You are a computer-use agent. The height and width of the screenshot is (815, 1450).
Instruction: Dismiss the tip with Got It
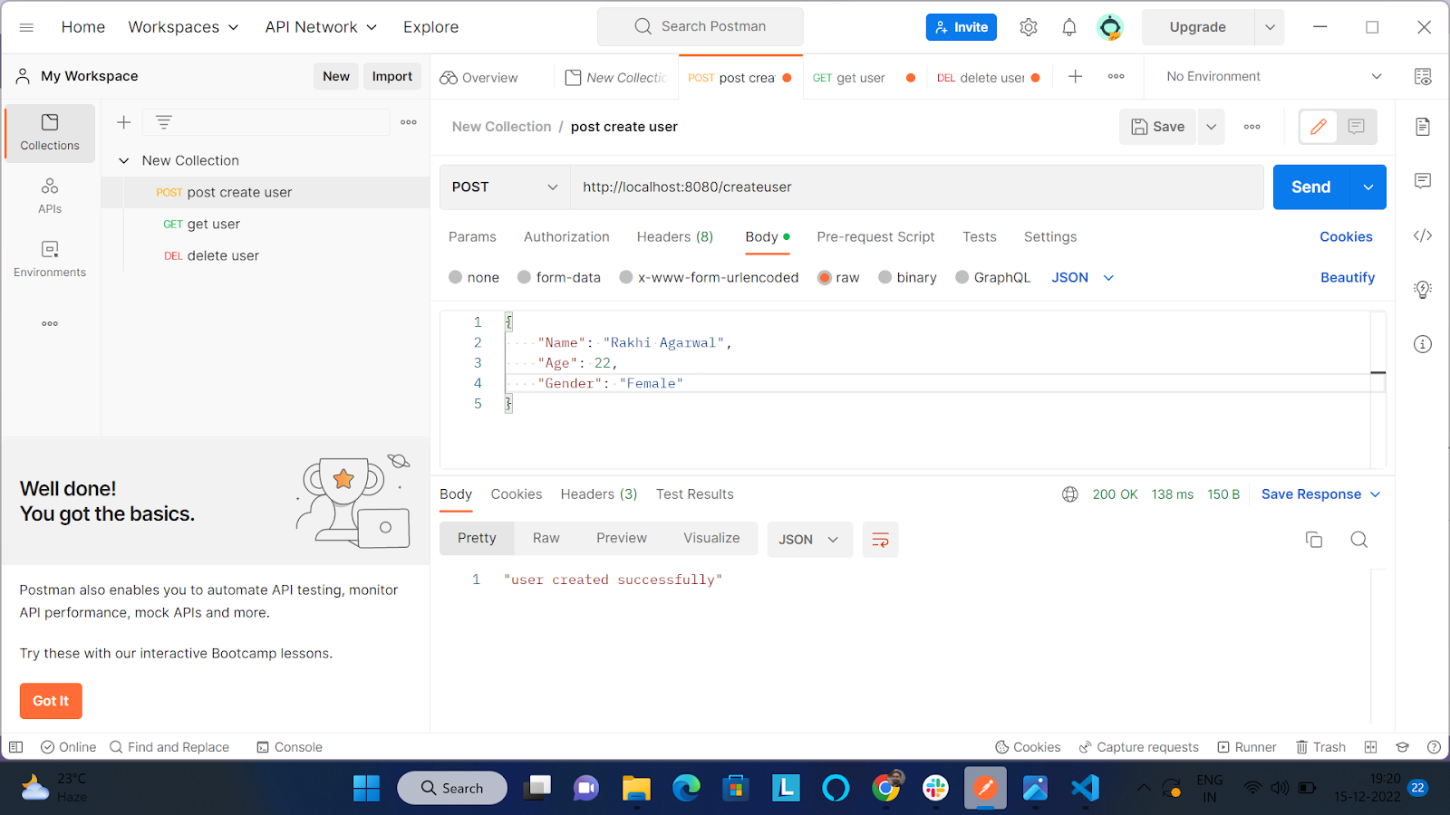coord(51,701)
